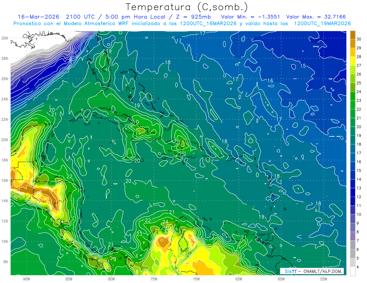Click the 18N latitude axis label

pyautogui.click(x=5, y=160)
